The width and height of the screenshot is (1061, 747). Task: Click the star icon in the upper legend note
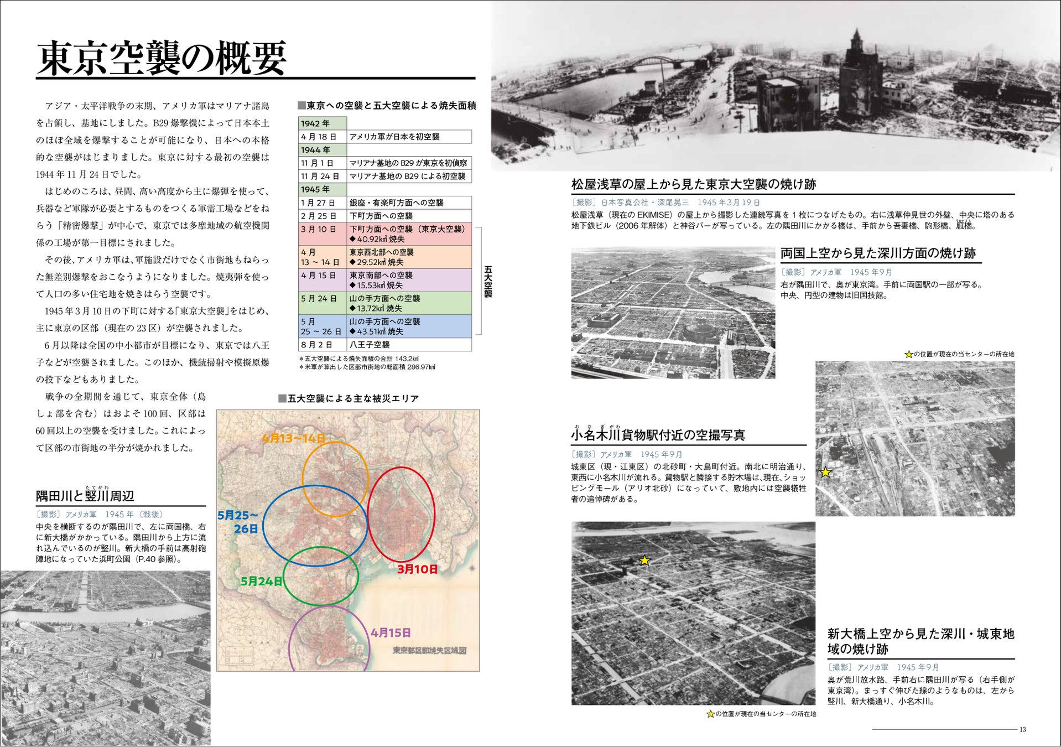pyautogui.click(x=909, y=354)
